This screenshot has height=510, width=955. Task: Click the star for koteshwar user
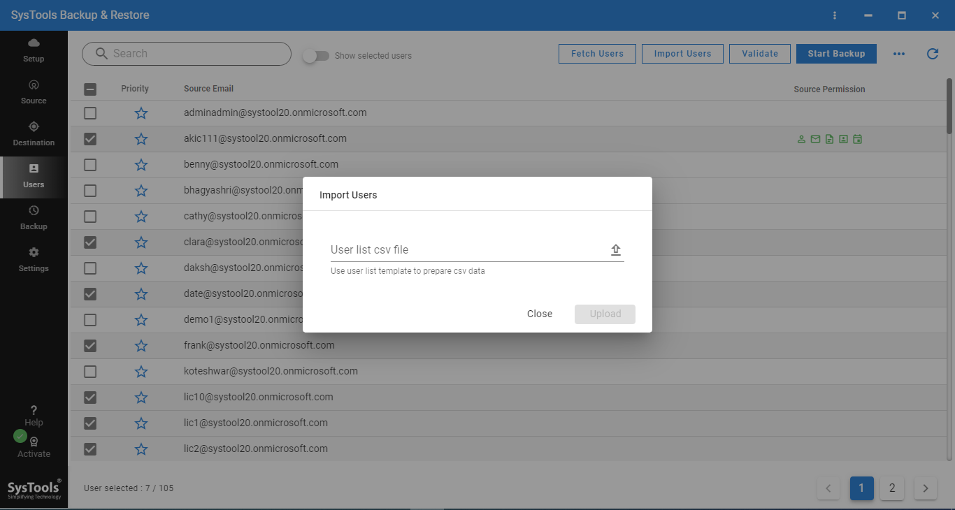pyautogui.click(x=141, y=372)
